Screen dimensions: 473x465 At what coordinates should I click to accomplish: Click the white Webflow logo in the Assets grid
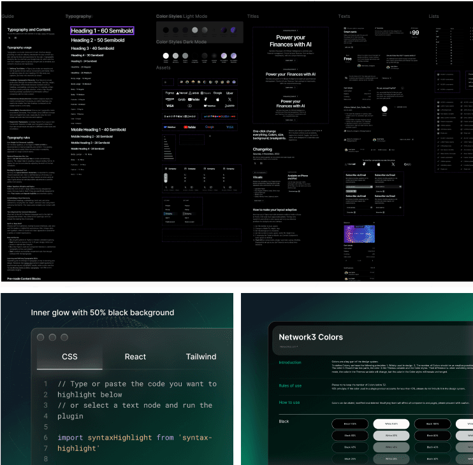[x=209, y=106]
